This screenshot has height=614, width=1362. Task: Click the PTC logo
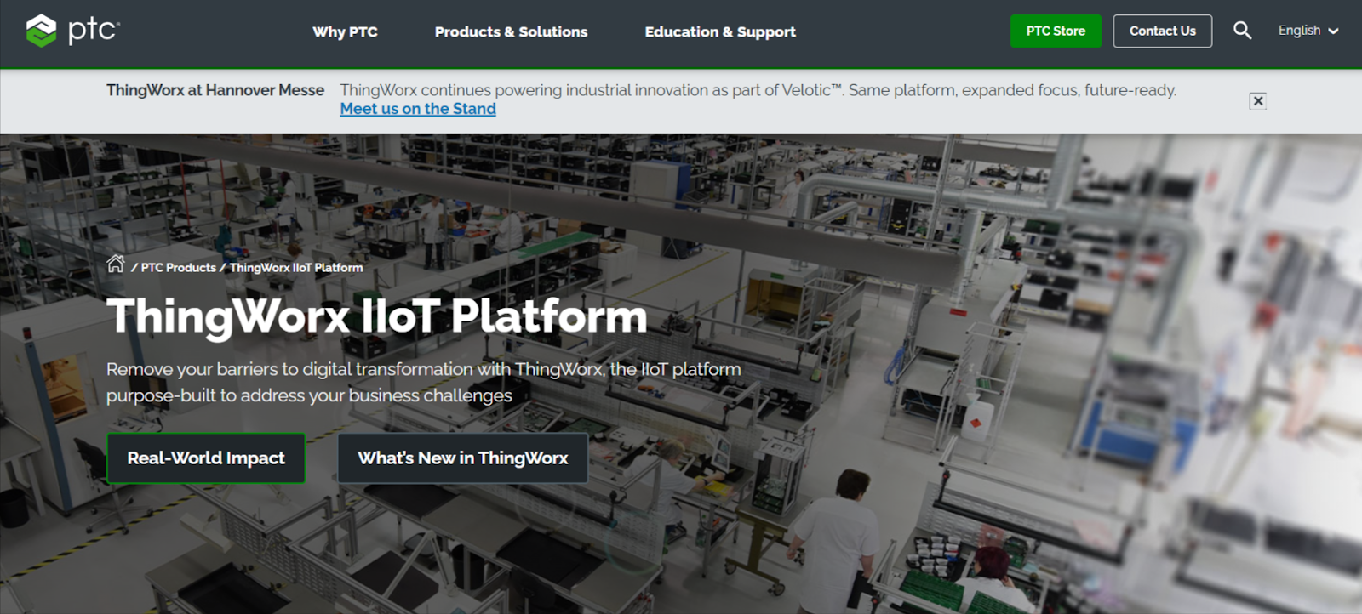click(x=73, y=31)
